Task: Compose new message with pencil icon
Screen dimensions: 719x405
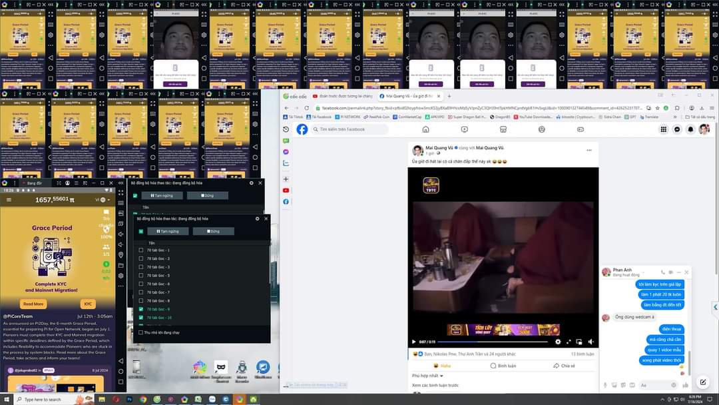Action: coord(703,382)
